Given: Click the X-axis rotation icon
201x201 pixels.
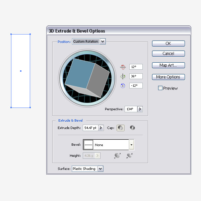Looking at the screenshot, I should (x=123, y=67).
